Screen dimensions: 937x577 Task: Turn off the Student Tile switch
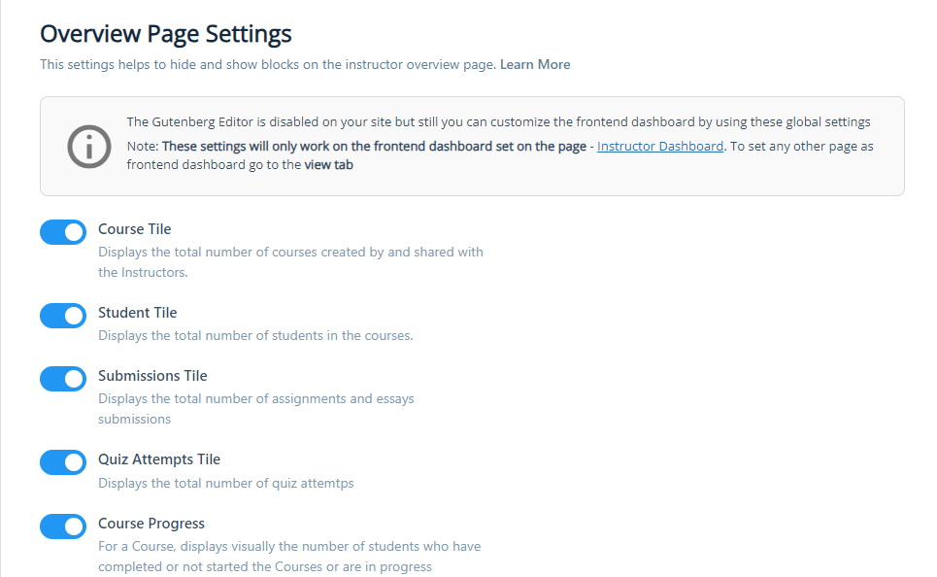pyautogui.click(x=63, y=316)
